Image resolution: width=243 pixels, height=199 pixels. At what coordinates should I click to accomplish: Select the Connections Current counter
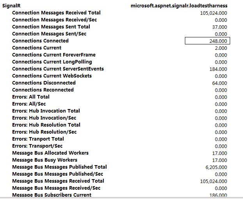pyautogui.click(x=37, y=48)
